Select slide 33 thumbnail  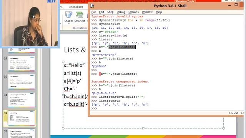22,133
